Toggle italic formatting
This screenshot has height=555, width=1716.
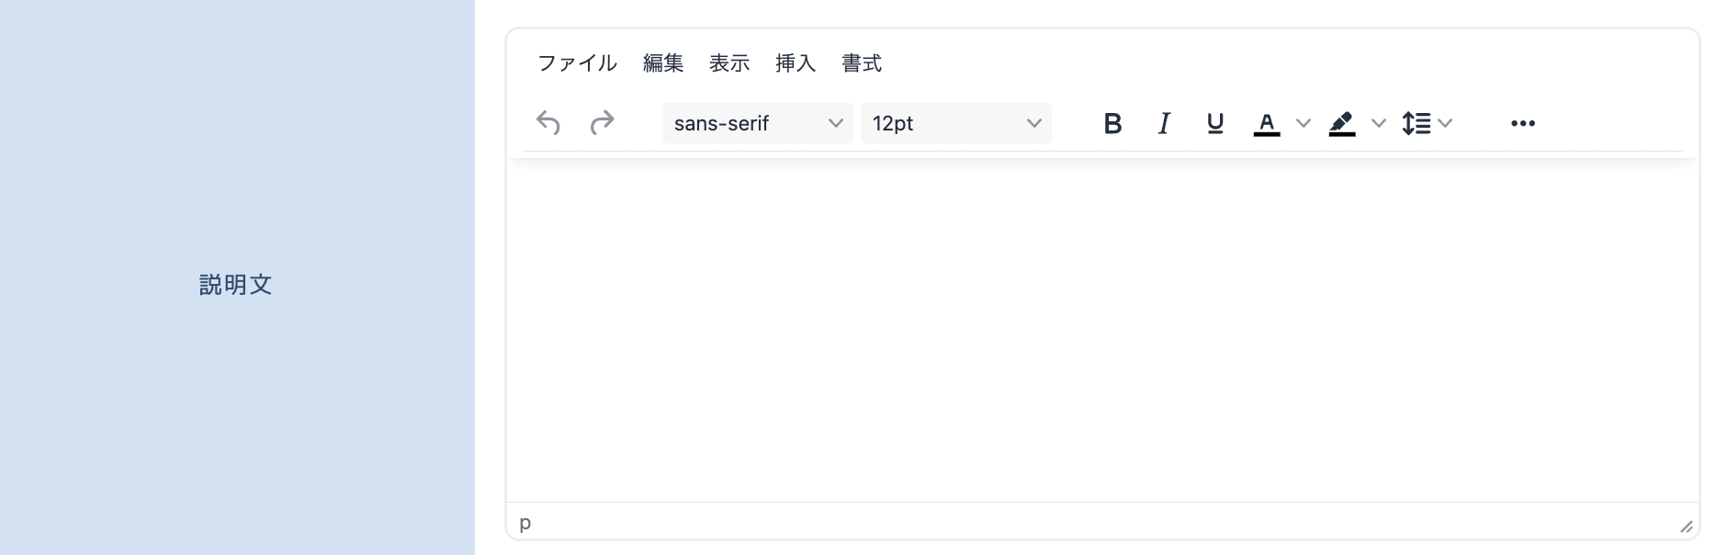(1164, 123)
